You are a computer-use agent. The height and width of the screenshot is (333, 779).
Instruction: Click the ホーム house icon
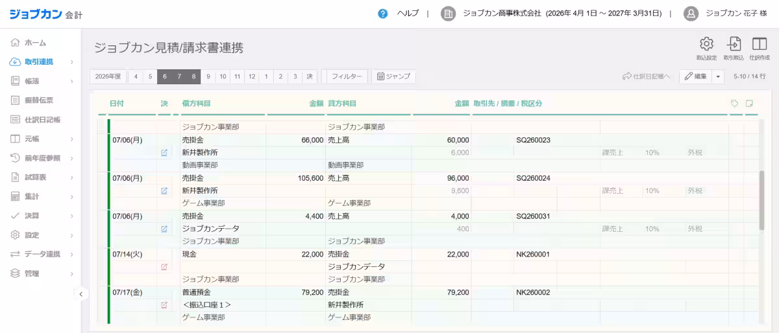[15, 43]
